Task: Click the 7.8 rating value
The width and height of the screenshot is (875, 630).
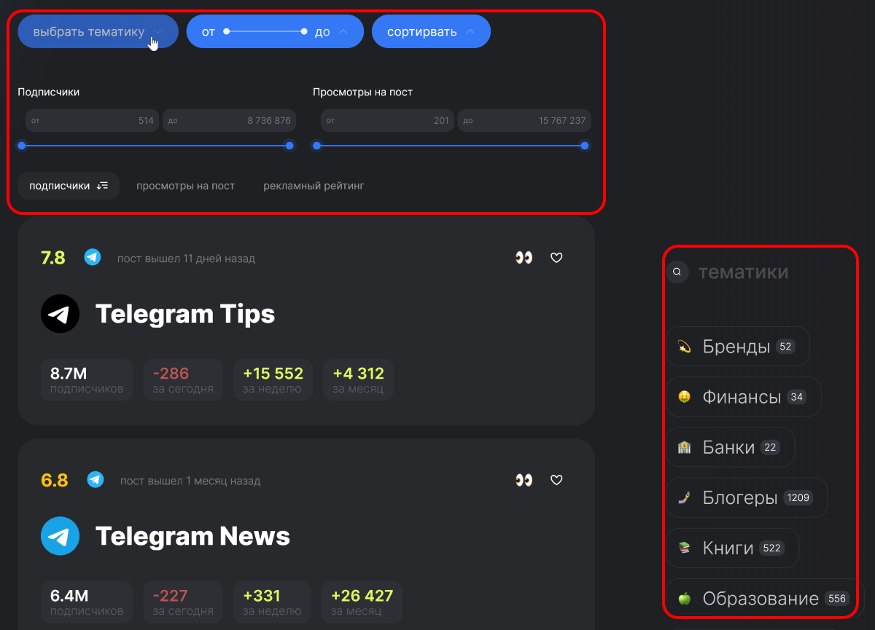Action: pyautogui.click(x=53, y=258)
